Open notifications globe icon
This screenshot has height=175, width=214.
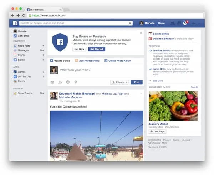coord(185,23)
